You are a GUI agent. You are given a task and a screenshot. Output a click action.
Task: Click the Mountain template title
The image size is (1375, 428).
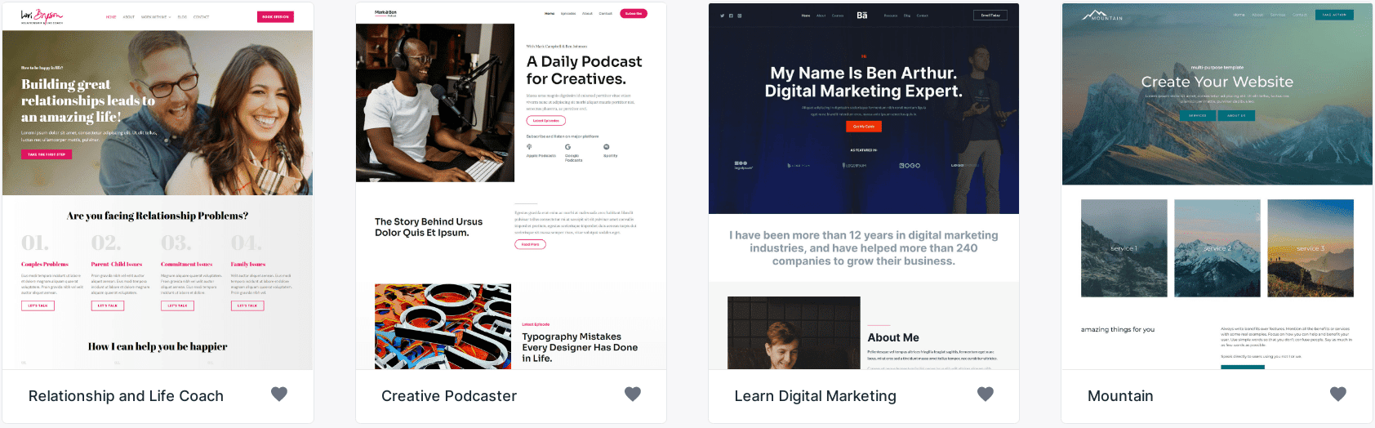(1120, 396)
